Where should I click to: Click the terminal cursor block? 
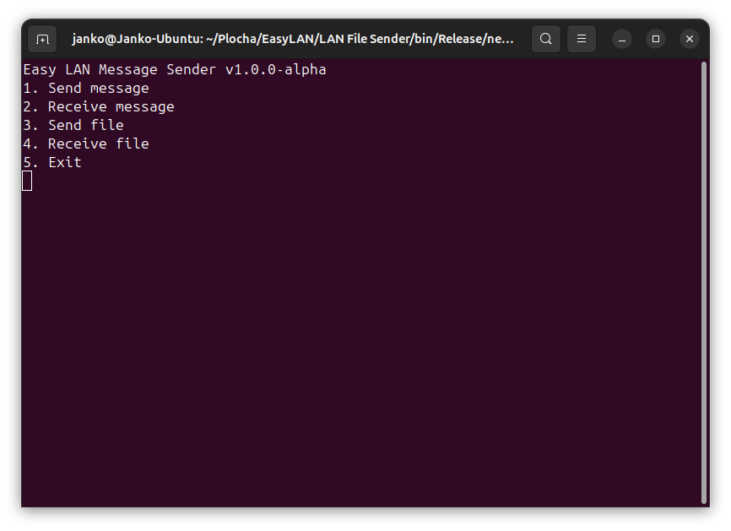point(27,181)
